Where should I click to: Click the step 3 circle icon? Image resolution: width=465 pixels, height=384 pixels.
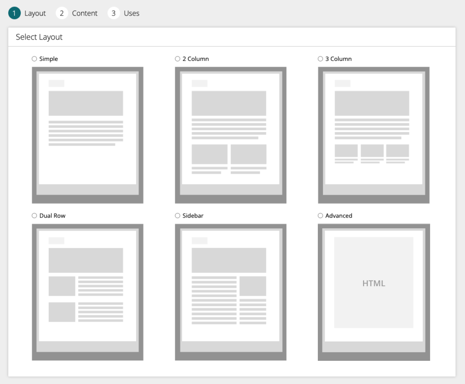[x=113, y=13]
